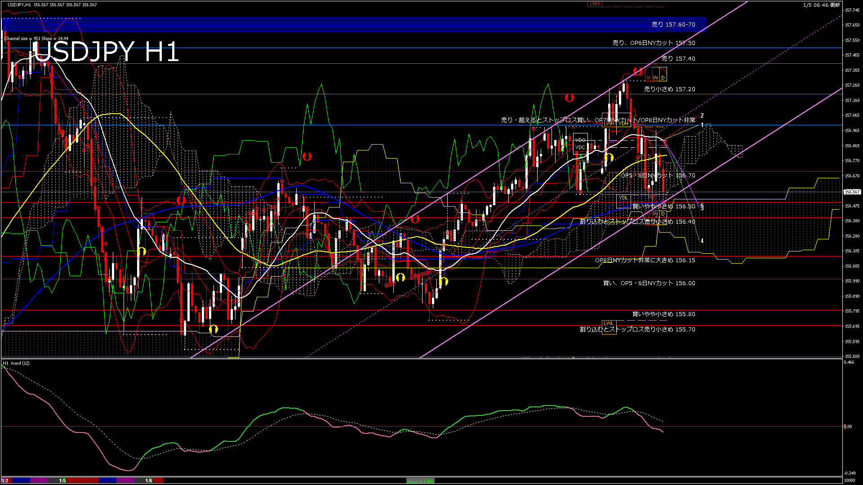Click the 1/5 date marker on timeline
The width and height of the screenshot is (863, 485).
[x=62, y=481]
